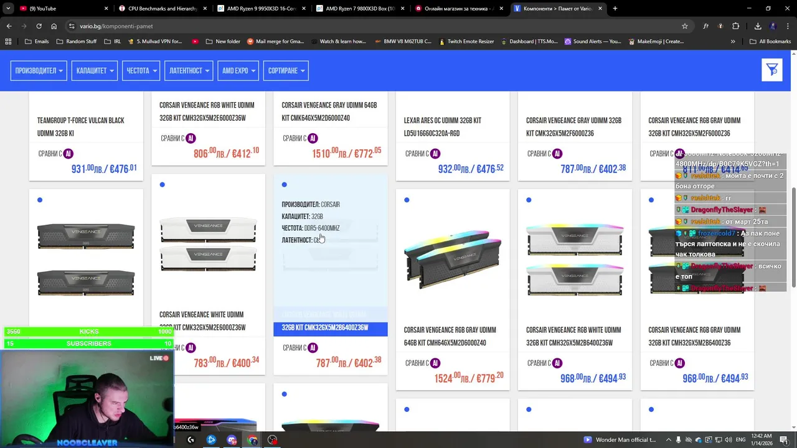Open the browser extensions puzzle icon
The width and height of the screenshot is (797, 448).
[x=736, y=26]
